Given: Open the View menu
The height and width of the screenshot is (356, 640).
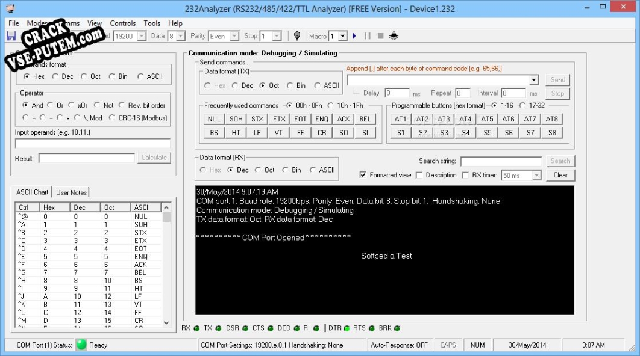Looking at the screenshot, I should (94, 23).
